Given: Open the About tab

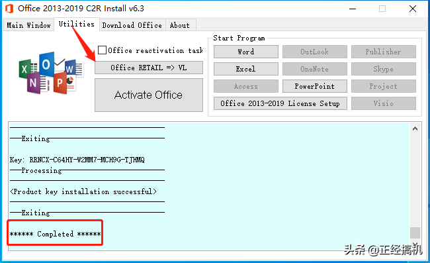Looking at the screenshot, I should click(x=180, y=25).
